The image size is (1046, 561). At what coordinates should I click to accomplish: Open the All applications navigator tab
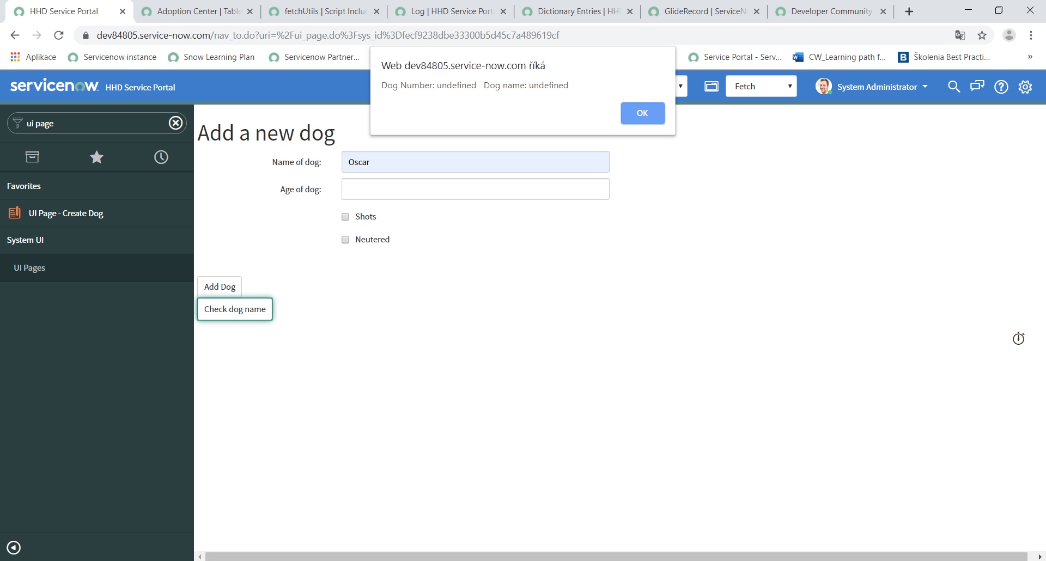tap(32, 157)
